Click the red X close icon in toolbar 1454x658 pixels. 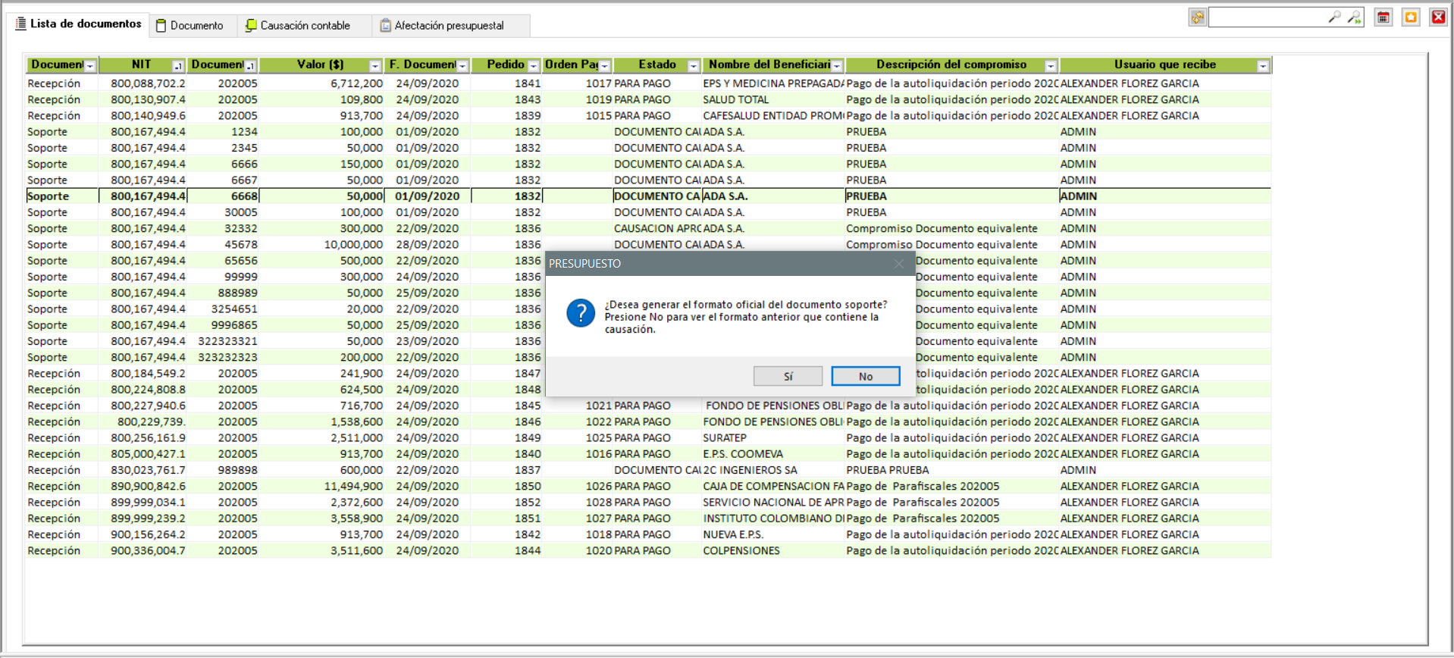1438,17
